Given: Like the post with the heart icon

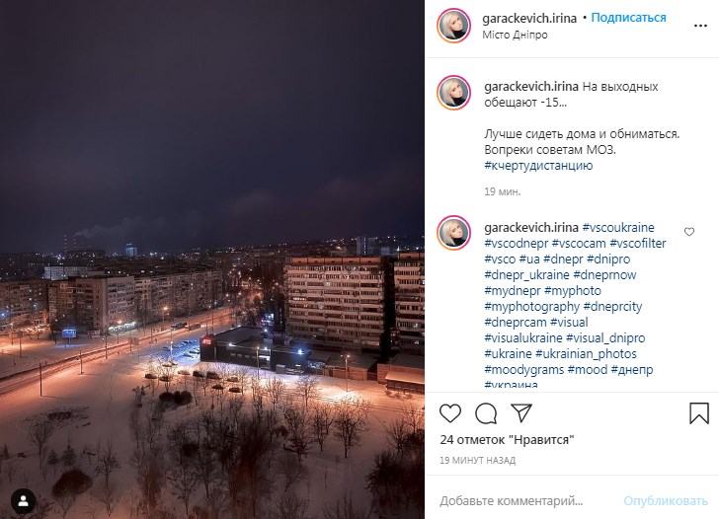Looking at the screenshot, I should [450, 413].
